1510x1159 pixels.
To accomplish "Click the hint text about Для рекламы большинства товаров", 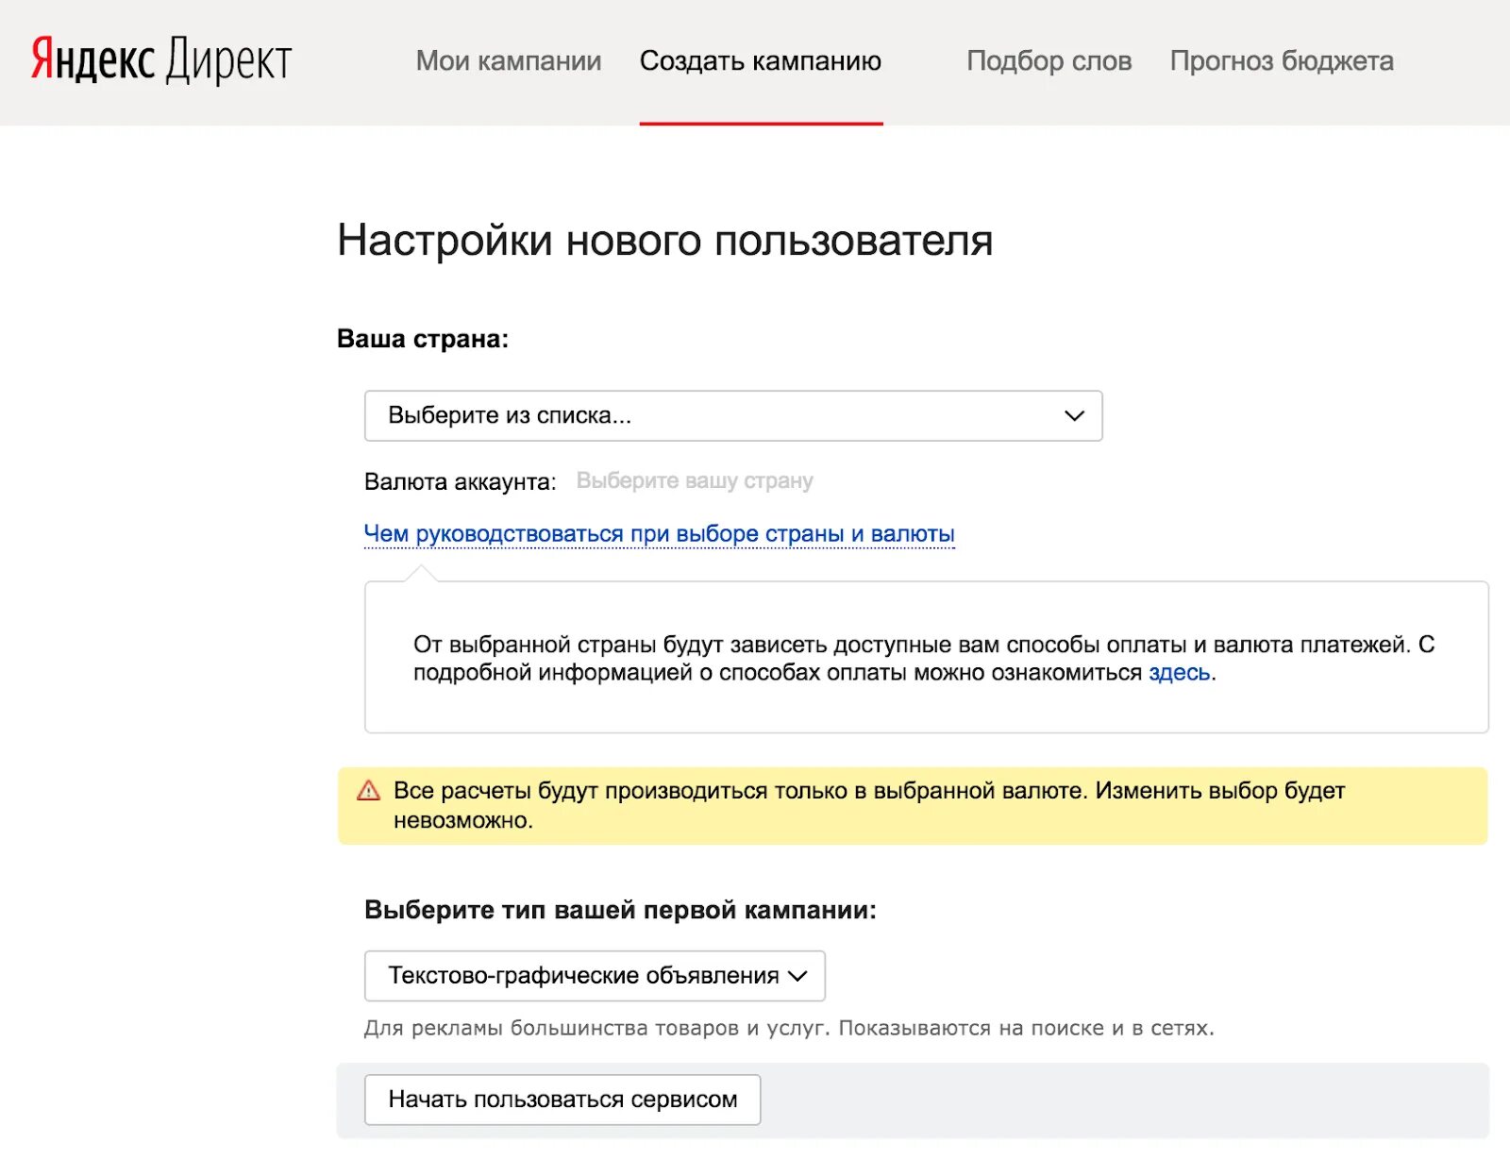I will click(789, 1028).
